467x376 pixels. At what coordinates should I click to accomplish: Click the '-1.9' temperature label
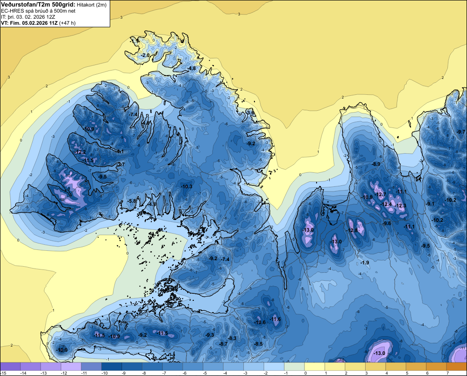click(x=365, y=262)
